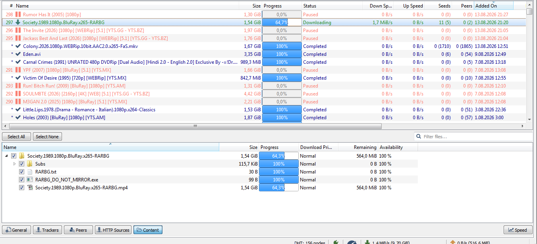The width and height of the screenshot is (537, 244).
Task: Click the '1,7 MiB/s' down speed cell
Action: point(382,23)
